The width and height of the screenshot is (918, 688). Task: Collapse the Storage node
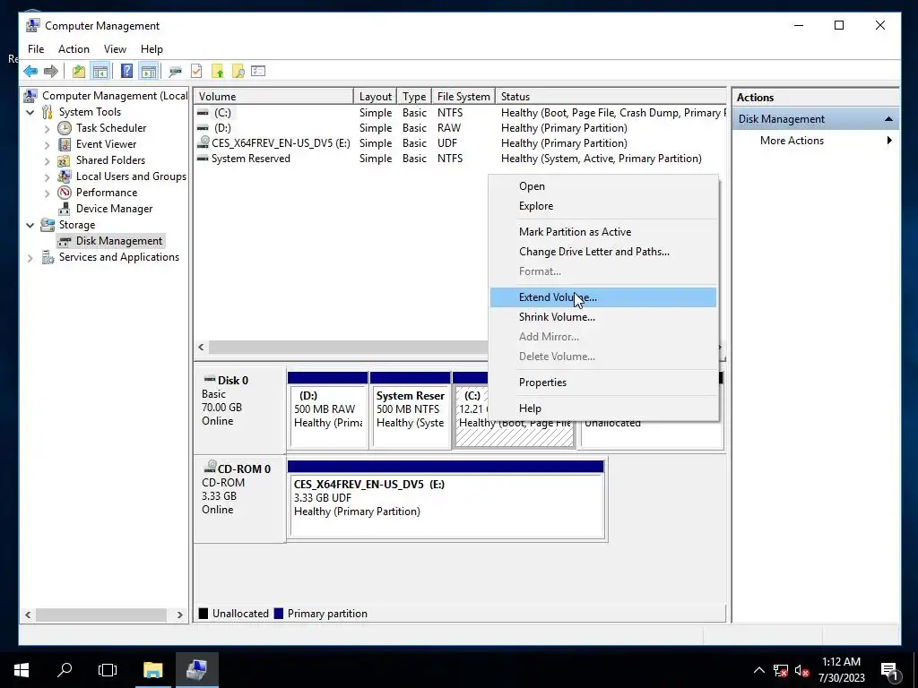(30, 225)
